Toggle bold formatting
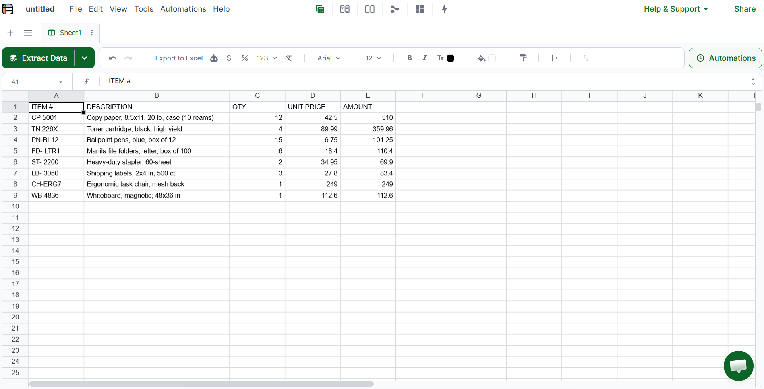Image resolution: width=764 pixels, height=389 pixels. point(410,58)
